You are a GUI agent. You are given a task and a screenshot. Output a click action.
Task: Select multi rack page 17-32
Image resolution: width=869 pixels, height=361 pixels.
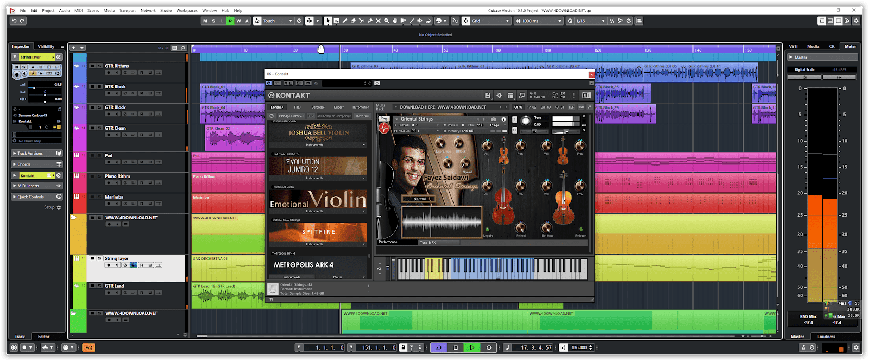532,107
